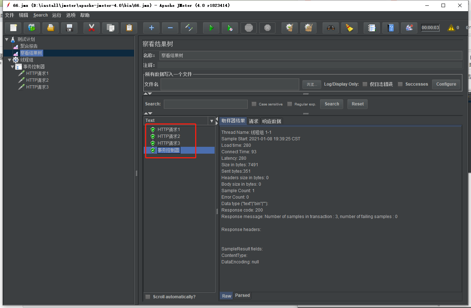
Task: Open the 运行 menu
Action: pyautogui.click(x=57, y=15)
